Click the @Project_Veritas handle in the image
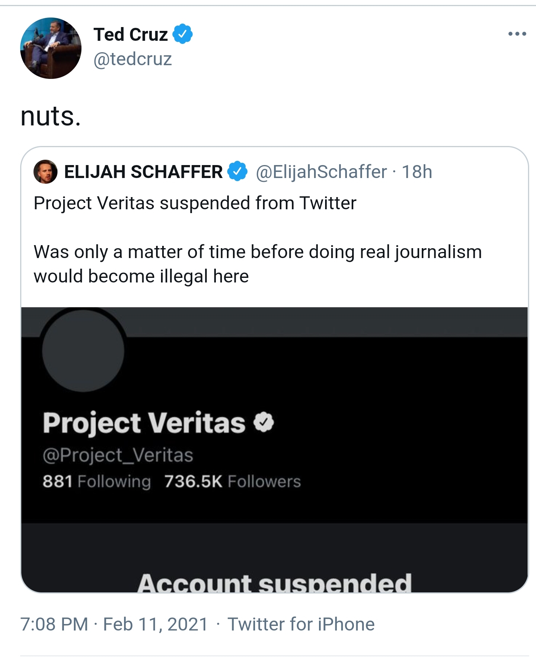The image size is (536, 661). tap(118, 455)
